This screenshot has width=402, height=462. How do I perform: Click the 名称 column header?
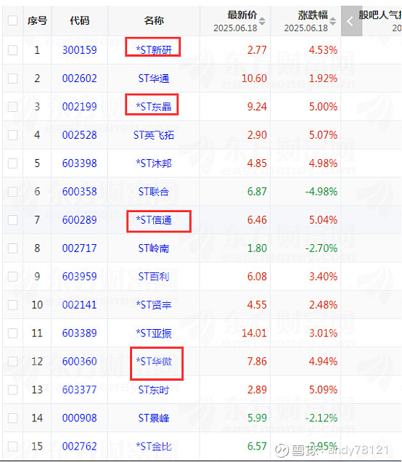154,20
